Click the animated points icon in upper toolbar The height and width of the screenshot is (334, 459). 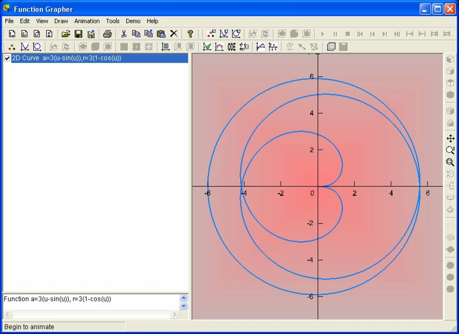click(x=212, y=34)
